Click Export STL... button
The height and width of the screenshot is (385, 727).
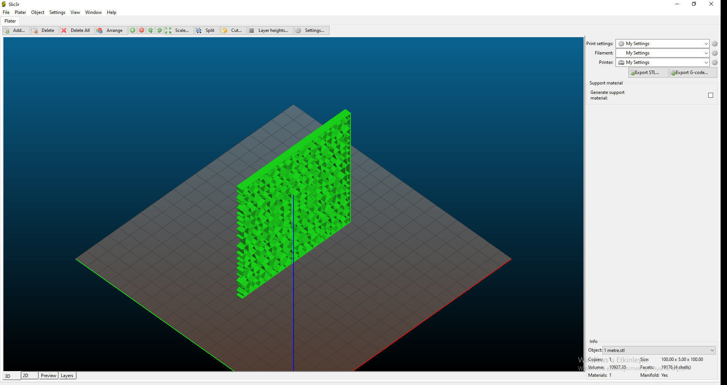[648, 72]
